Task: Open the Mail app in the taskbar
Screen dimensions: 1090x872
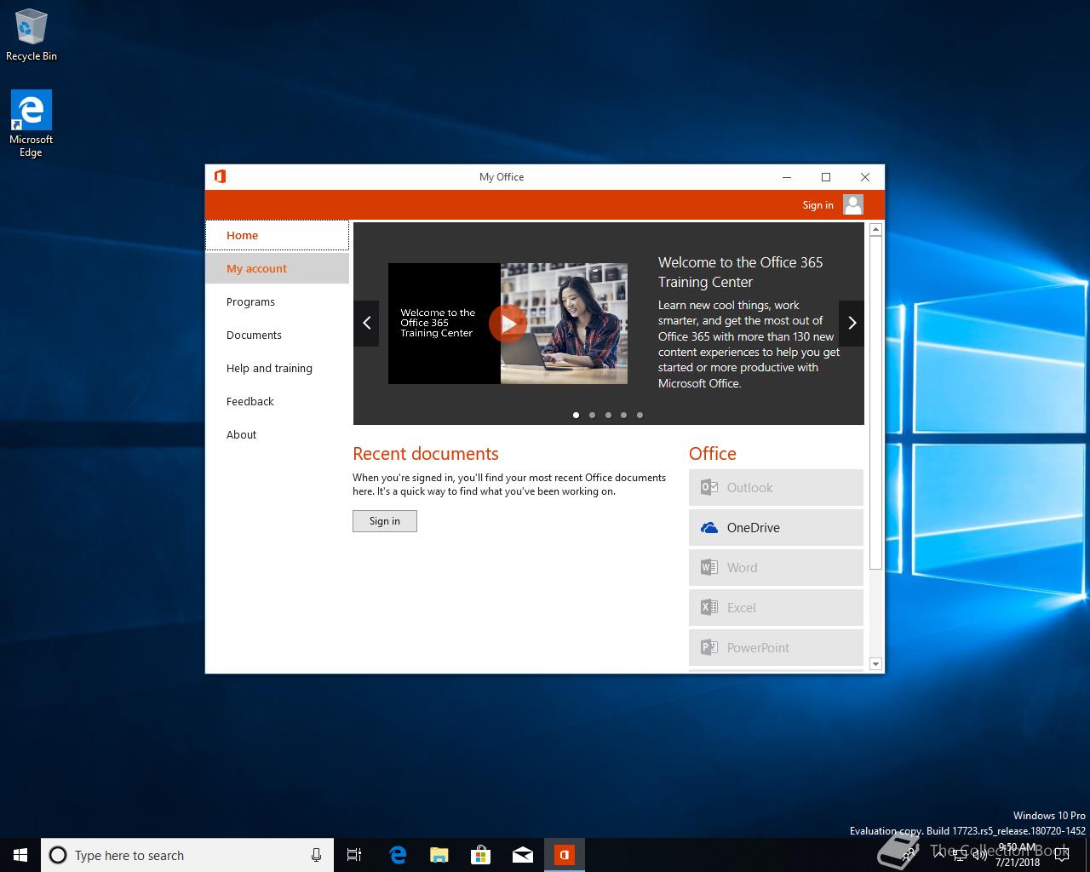Action: click(x=523, y=855)
